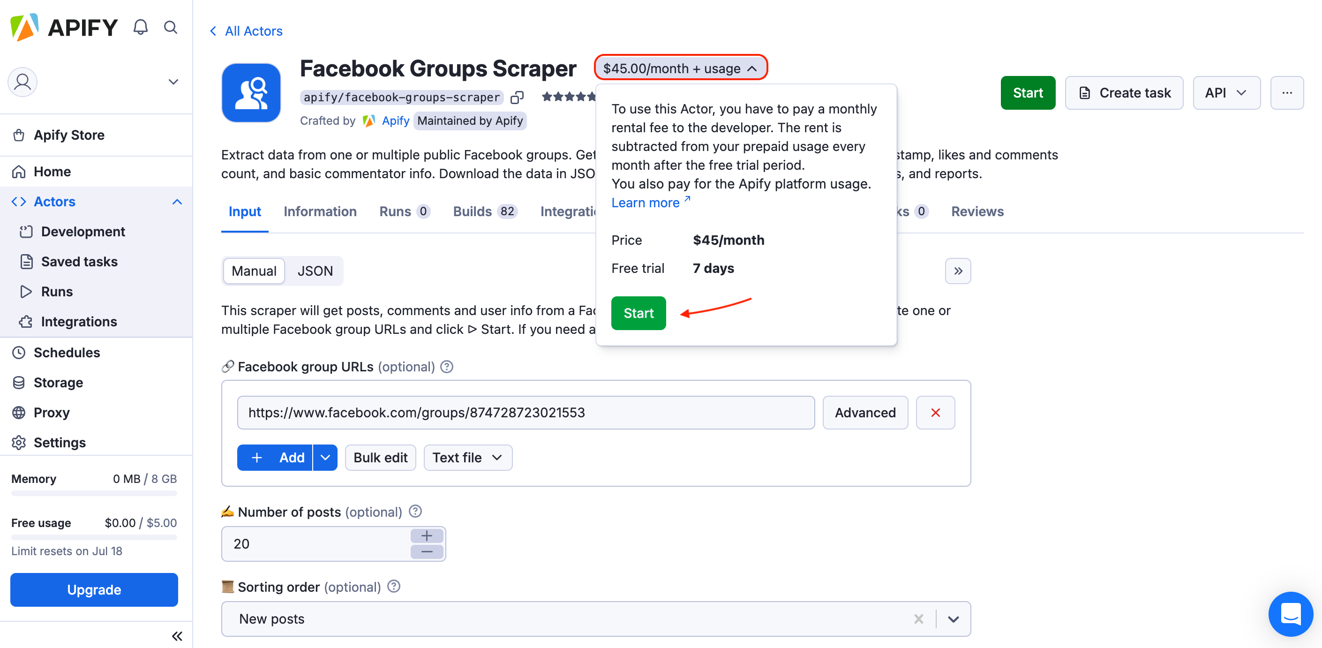Viewport: 1322px width, 648px height.
Task: Collapse the sidebar with the double-chevron icon
Action: point(177,636)
